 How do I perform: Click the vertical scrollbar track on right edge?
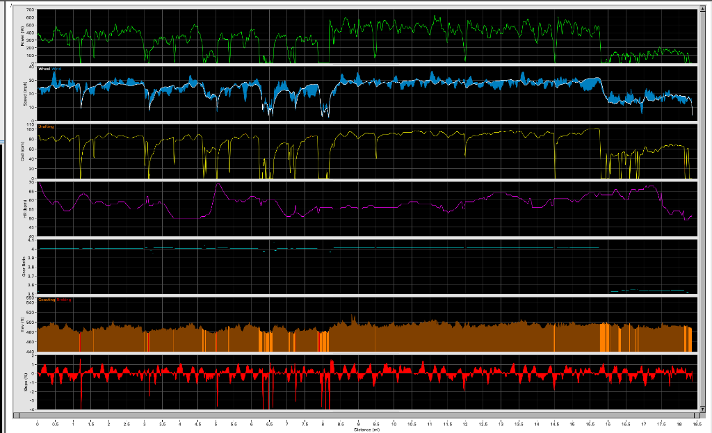pos(704,209)
